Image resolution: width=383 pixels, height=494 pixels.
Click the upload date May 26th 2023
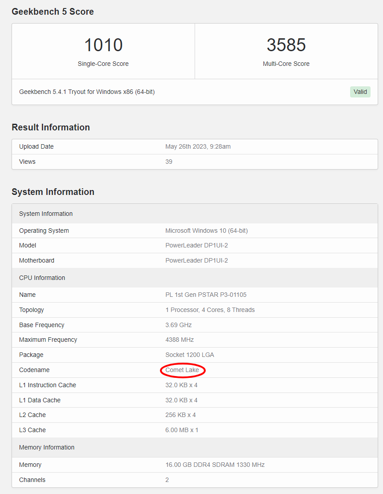pos(198,146)
